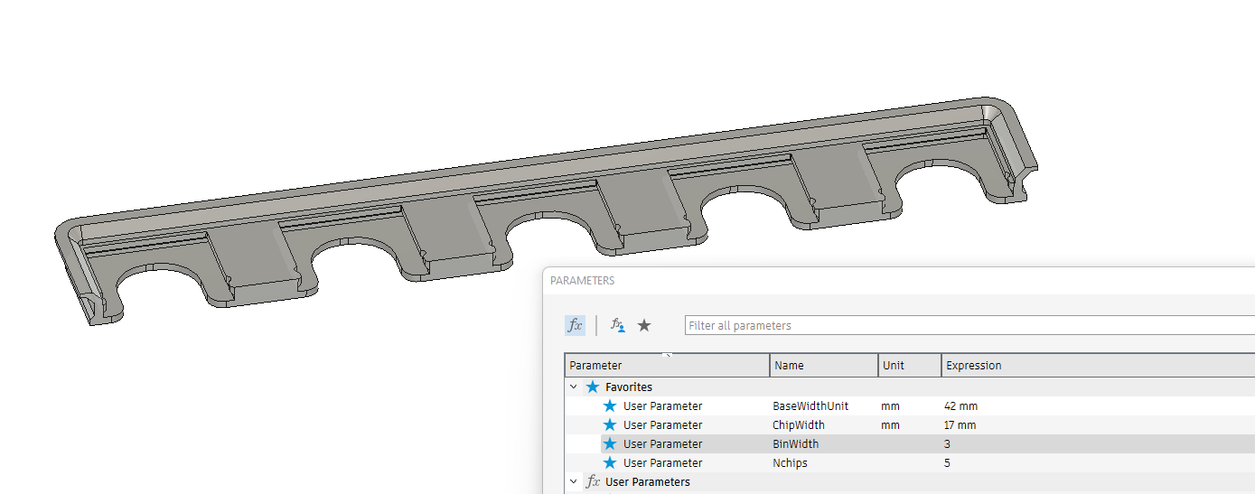1255x494 pixels.
Task: Collapse the Favorites group
Action: (574, 387)
